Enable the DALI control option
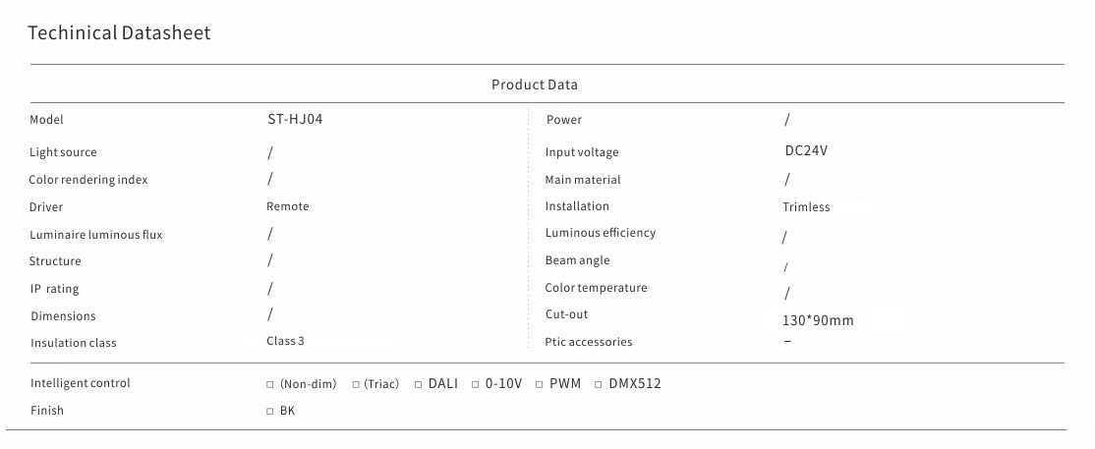This screenshot has width=1095, height=449. (418, 384)
